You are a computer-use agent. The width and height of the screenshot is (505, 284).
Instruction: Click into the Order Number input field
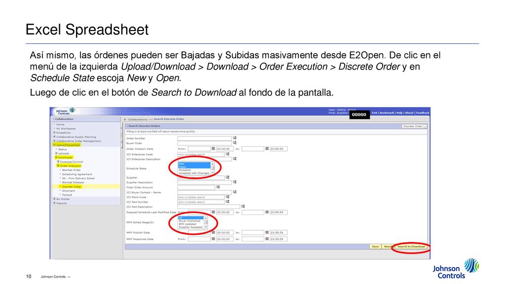[205, 138]
